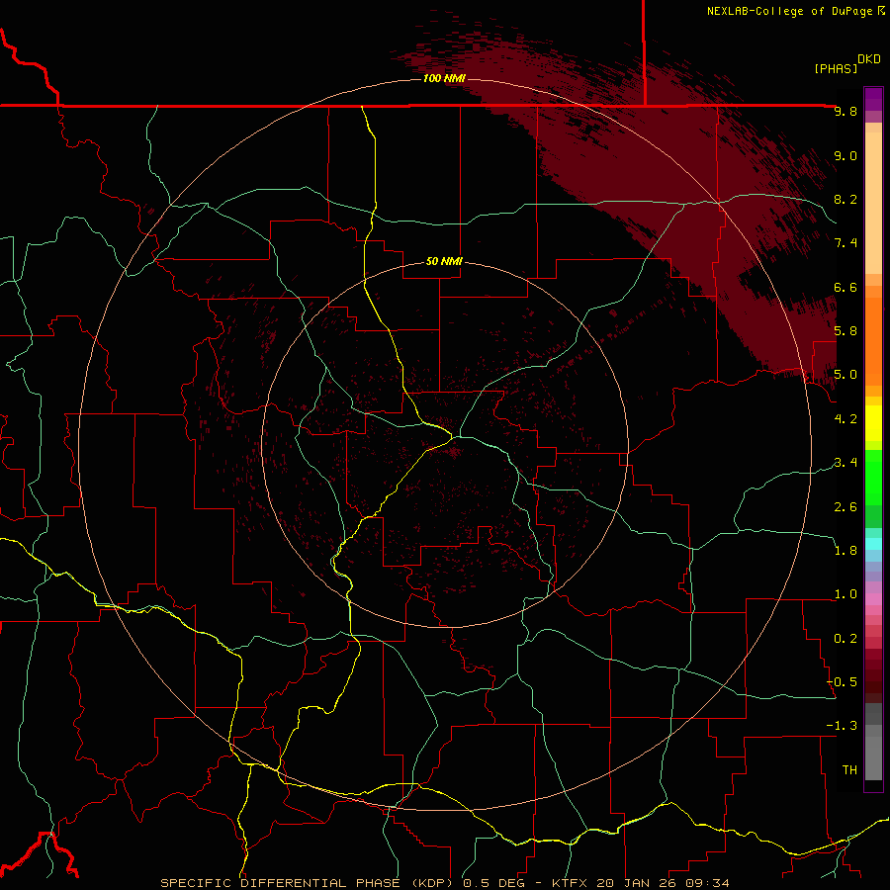
Task: Pick the yellow band of the color scale
Action: point(873,423)
